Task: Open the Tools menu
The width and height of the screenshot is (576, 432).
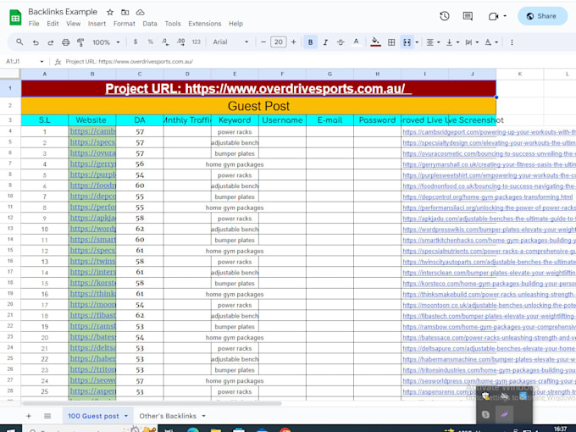Action: pos(173,24)
